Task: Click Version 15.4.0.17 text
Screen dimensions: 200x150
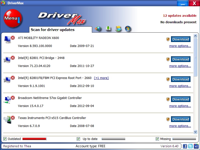Action: click(30, 106)
